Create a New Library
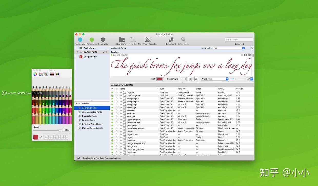The height and width of the screenshot is (186, 318). click(x=122, y=39)
